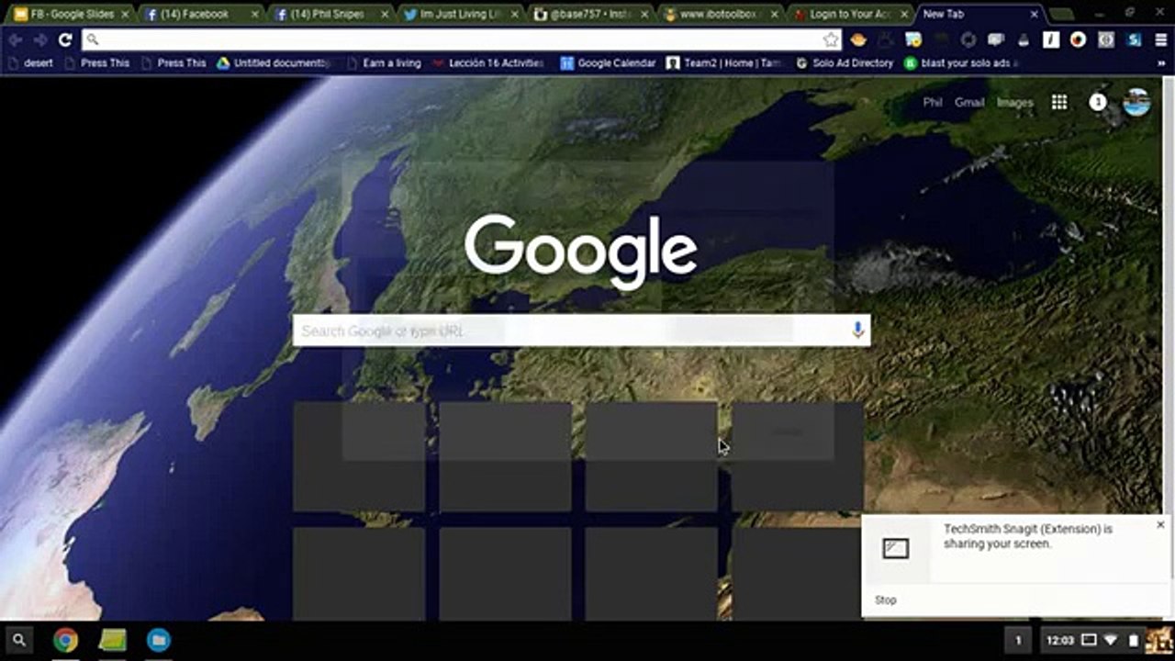Click the round orange-ring extension icon
This screenshot has height=661, width=1175.
[1079, 39]
